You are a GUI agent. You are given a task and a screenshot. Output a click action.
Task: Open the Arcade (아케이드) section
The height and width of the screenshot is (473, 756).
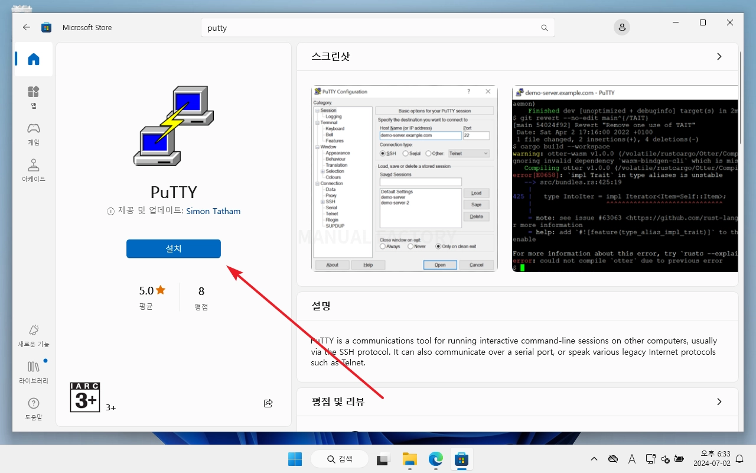click(x=34, y=170)
